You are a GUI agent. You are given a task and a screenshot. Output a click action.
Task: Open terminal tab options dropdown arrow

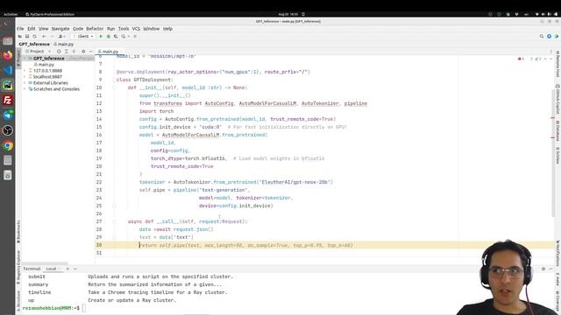pos(75,269)
